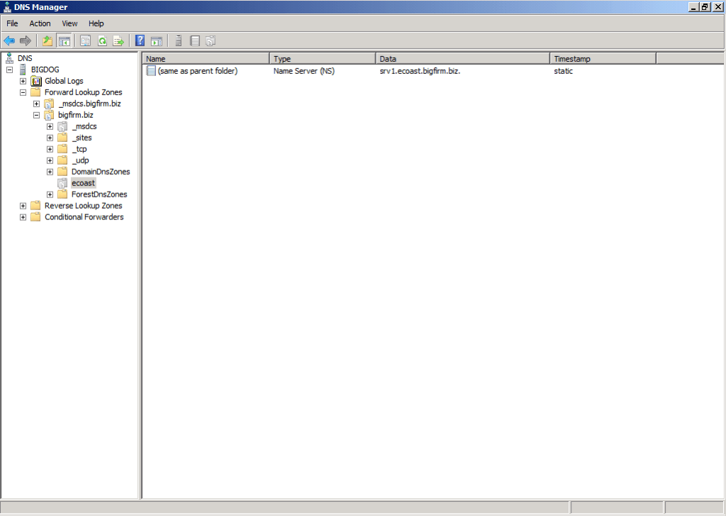Click the ecoast delegation icon

click(62, 183)
